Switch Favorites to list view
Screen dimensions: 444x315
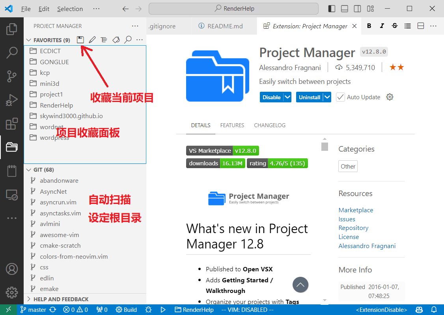click(104, 40)
